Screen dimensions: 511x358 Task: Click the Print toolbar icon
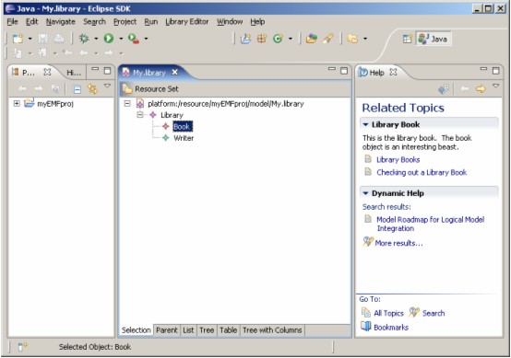coord(59,39)
